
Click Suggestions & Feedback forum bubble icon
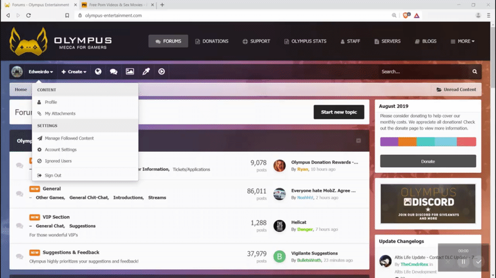20,257
